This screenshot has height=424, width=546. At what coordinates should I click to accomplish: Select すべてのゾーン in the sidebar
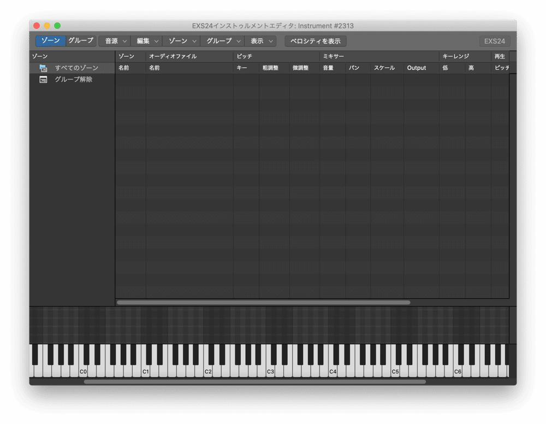(x=72, y=68)
